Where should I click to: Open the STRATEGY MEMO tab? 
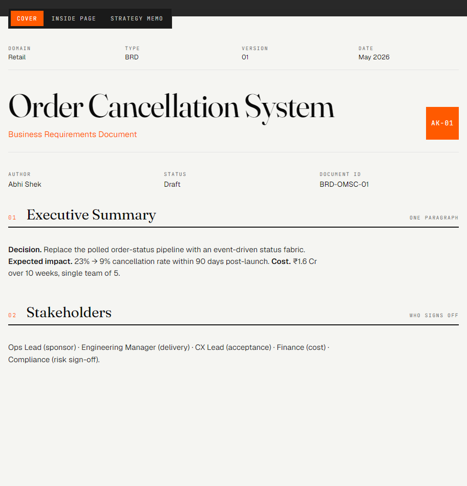137,18
